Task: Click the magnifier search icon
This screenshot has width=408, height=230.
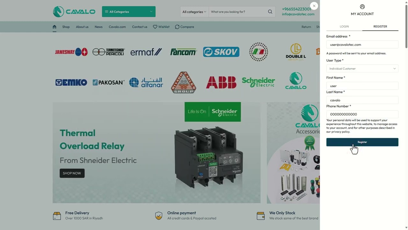Action: [x=270, y=12]
